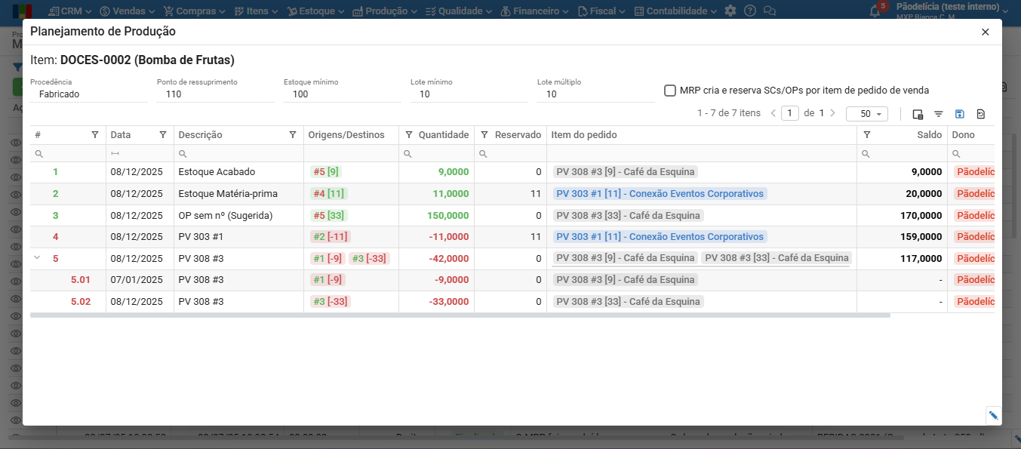Go to the next page of results
Screen dimensions: 1021x449
point(832,113)
